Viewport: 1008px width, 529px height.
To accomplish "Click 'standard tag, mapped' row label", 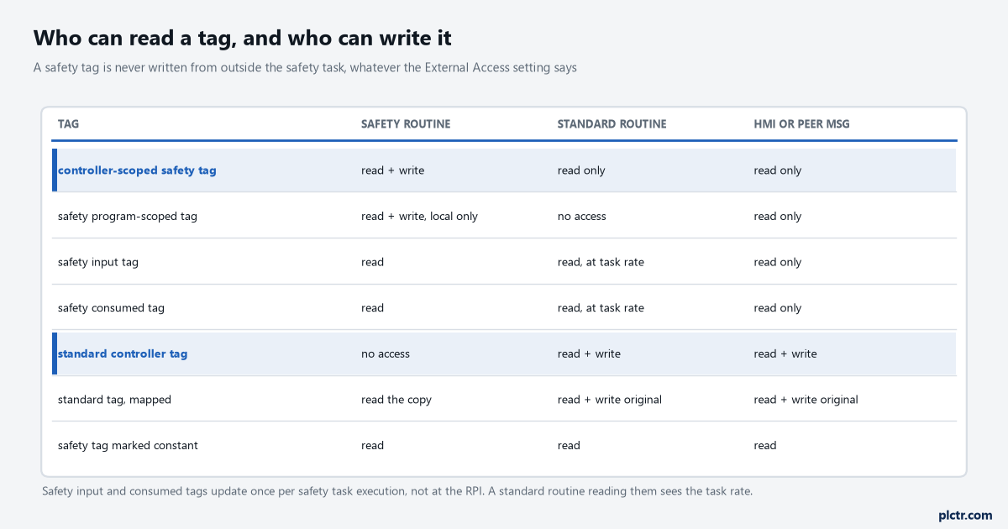I will pyautogui.click(x=114, y=400).
